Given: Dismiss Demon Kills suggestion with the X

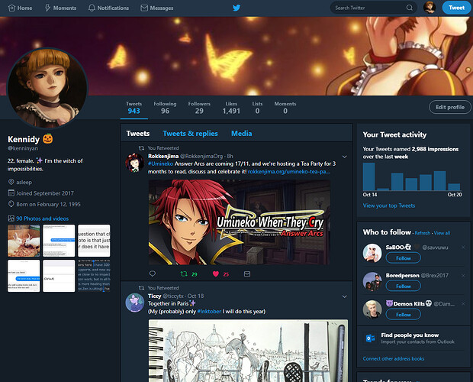Looking at the screenshot, I should tap(463, 303).
